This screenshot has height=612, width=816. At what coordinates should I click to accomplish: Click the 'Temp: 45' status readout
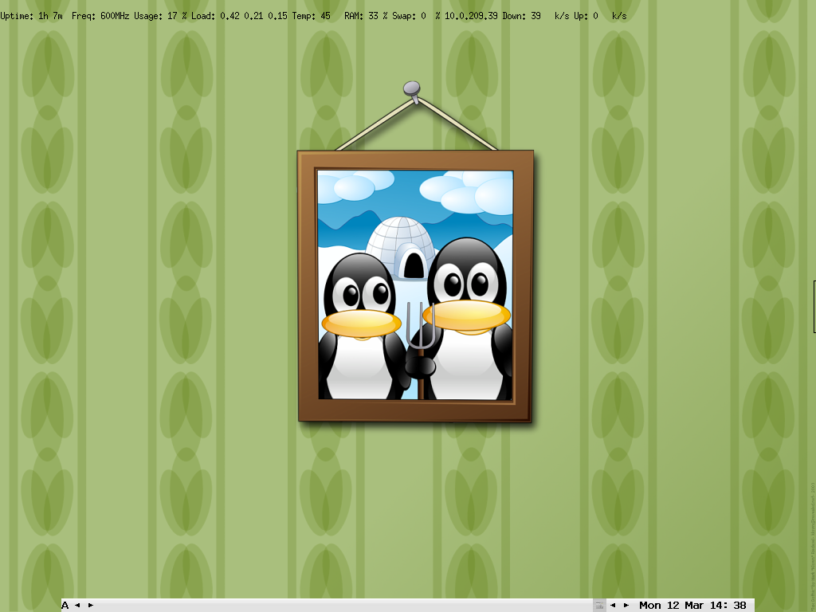[x=312, y=16]
